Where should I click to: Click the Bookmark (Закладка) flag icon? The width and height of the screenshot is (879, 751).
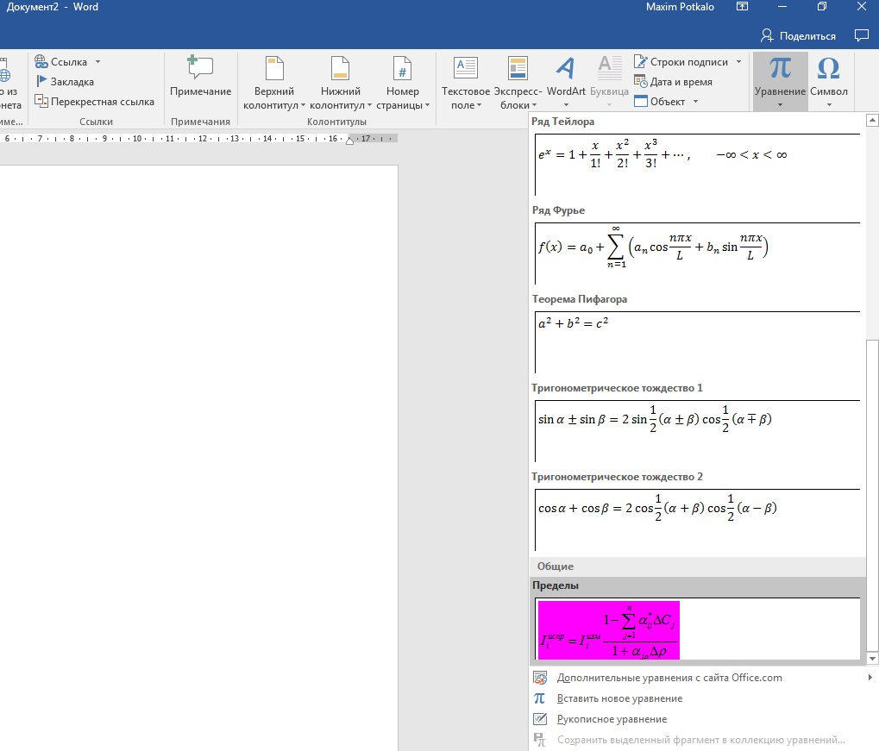(x=41, y=81)
